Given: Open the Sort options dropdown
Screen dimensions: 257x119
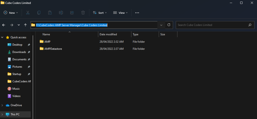Looking at the screenshot, I should (x=100, y=13).
